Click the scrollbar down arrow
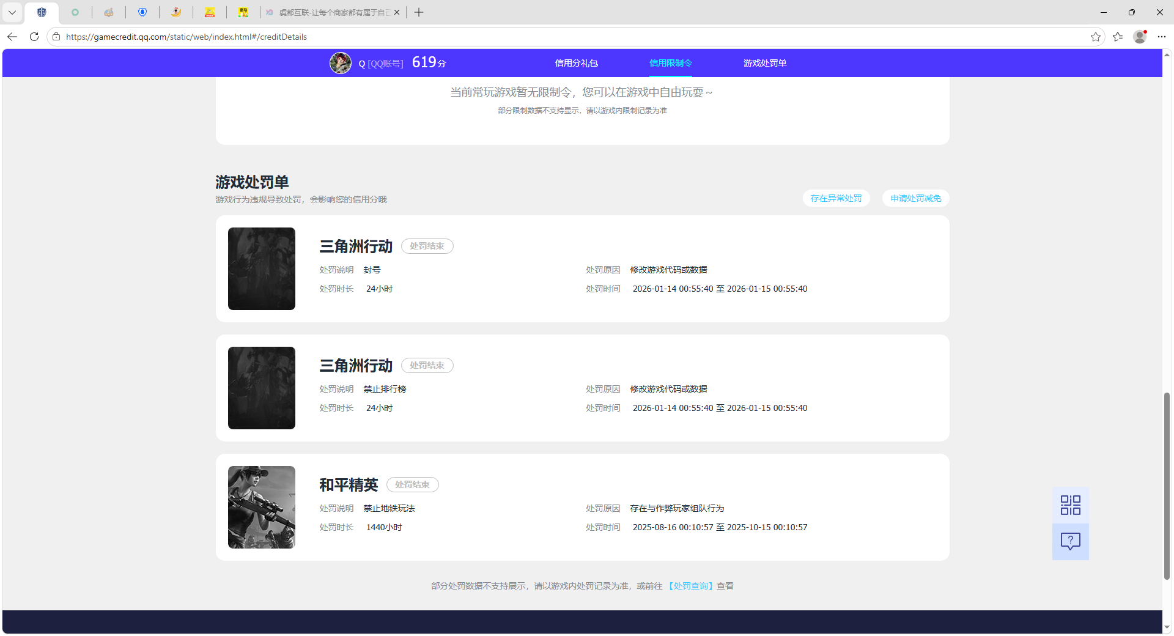 [x=1167, y=627]
